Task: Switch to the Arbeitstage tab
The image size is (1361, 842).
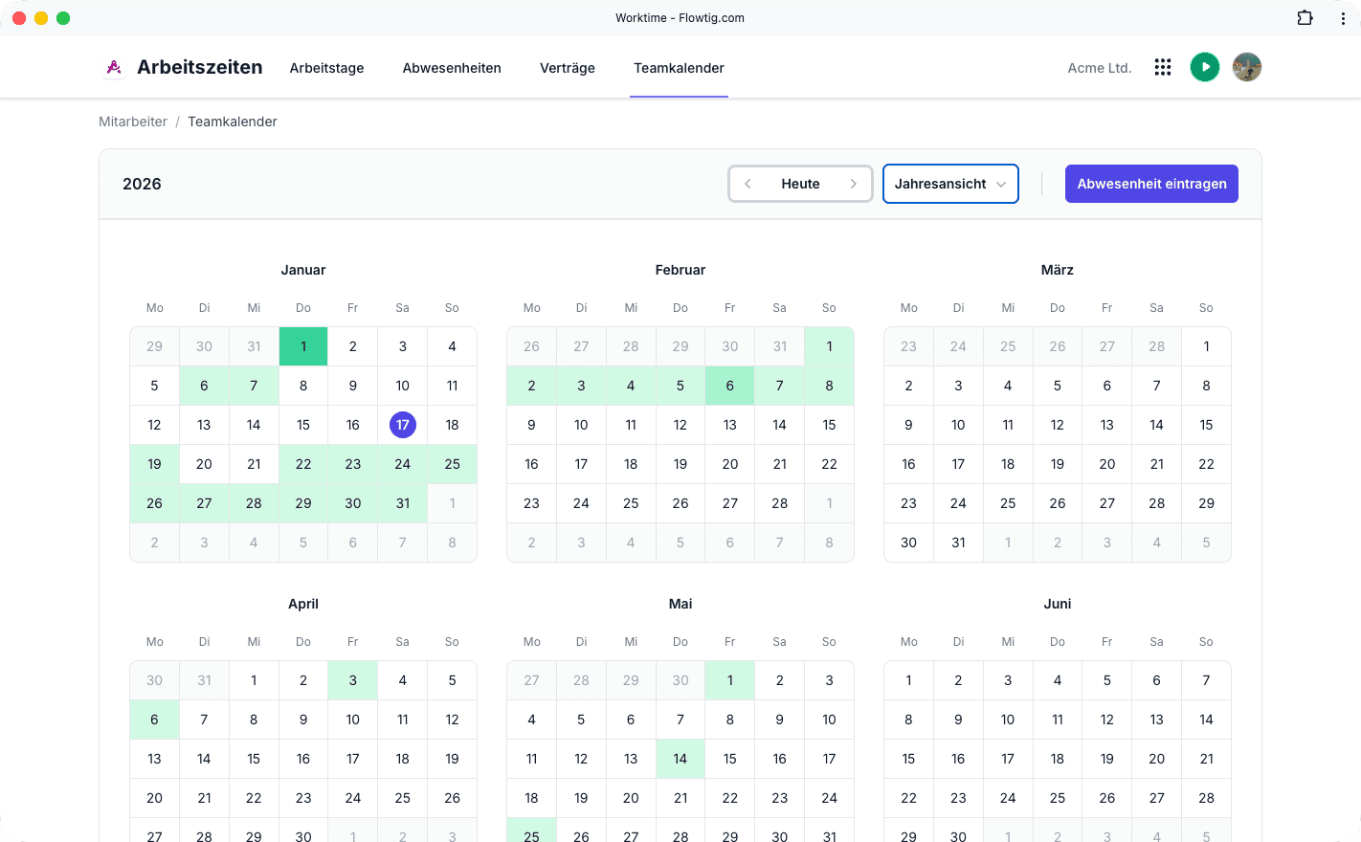Action: pyautogui.click(x=327, y=68)
